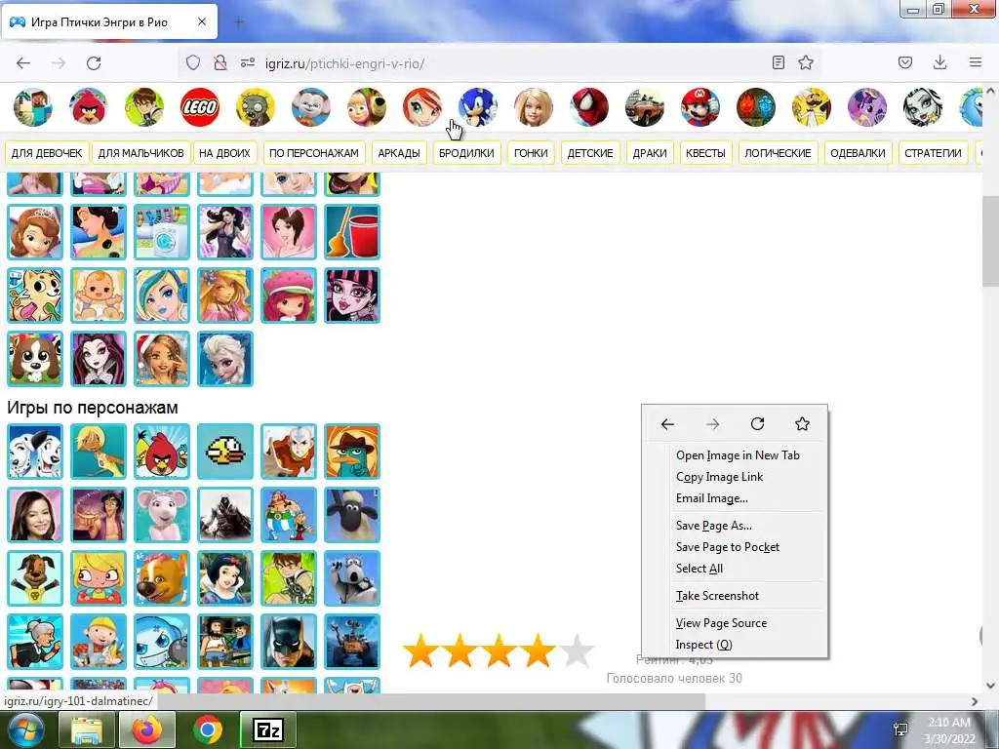This screenshot has height=749, width=999.
Task: Reload the page from the toolbar
Action: point(94,63)
